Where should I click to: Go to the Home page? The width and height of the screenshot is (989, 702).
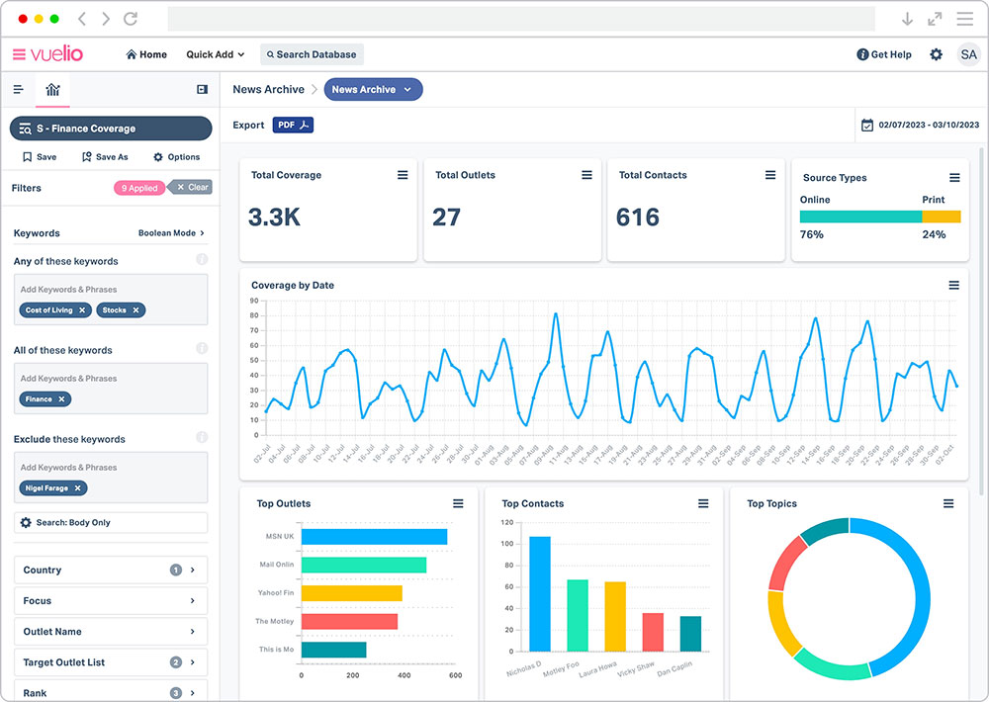[x=146, y=54]
